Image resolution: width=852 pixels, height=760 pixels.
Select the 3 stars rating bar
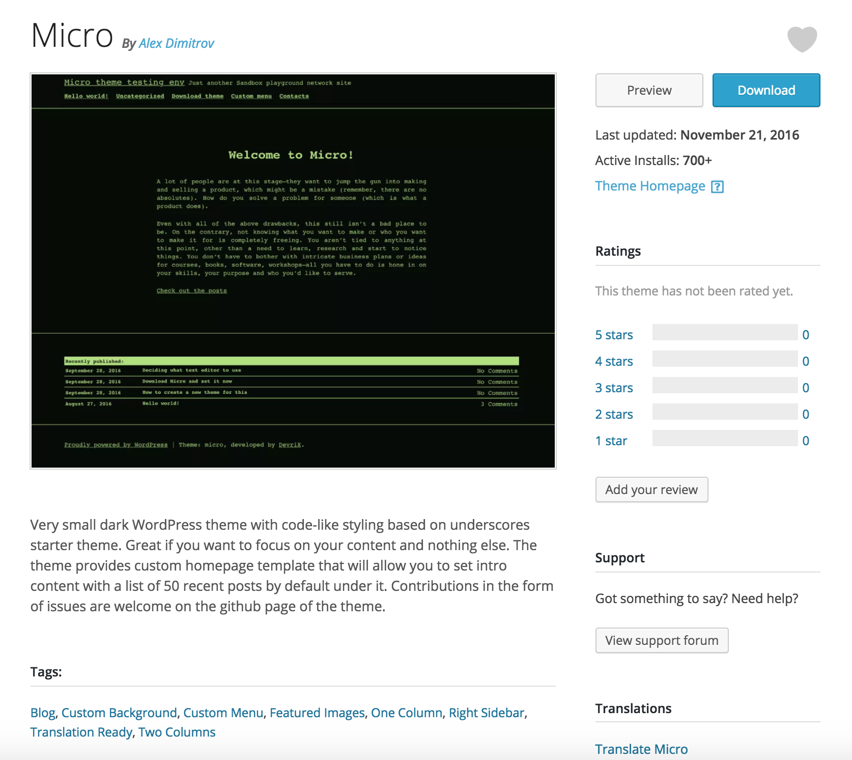click(x=725, y=386)
